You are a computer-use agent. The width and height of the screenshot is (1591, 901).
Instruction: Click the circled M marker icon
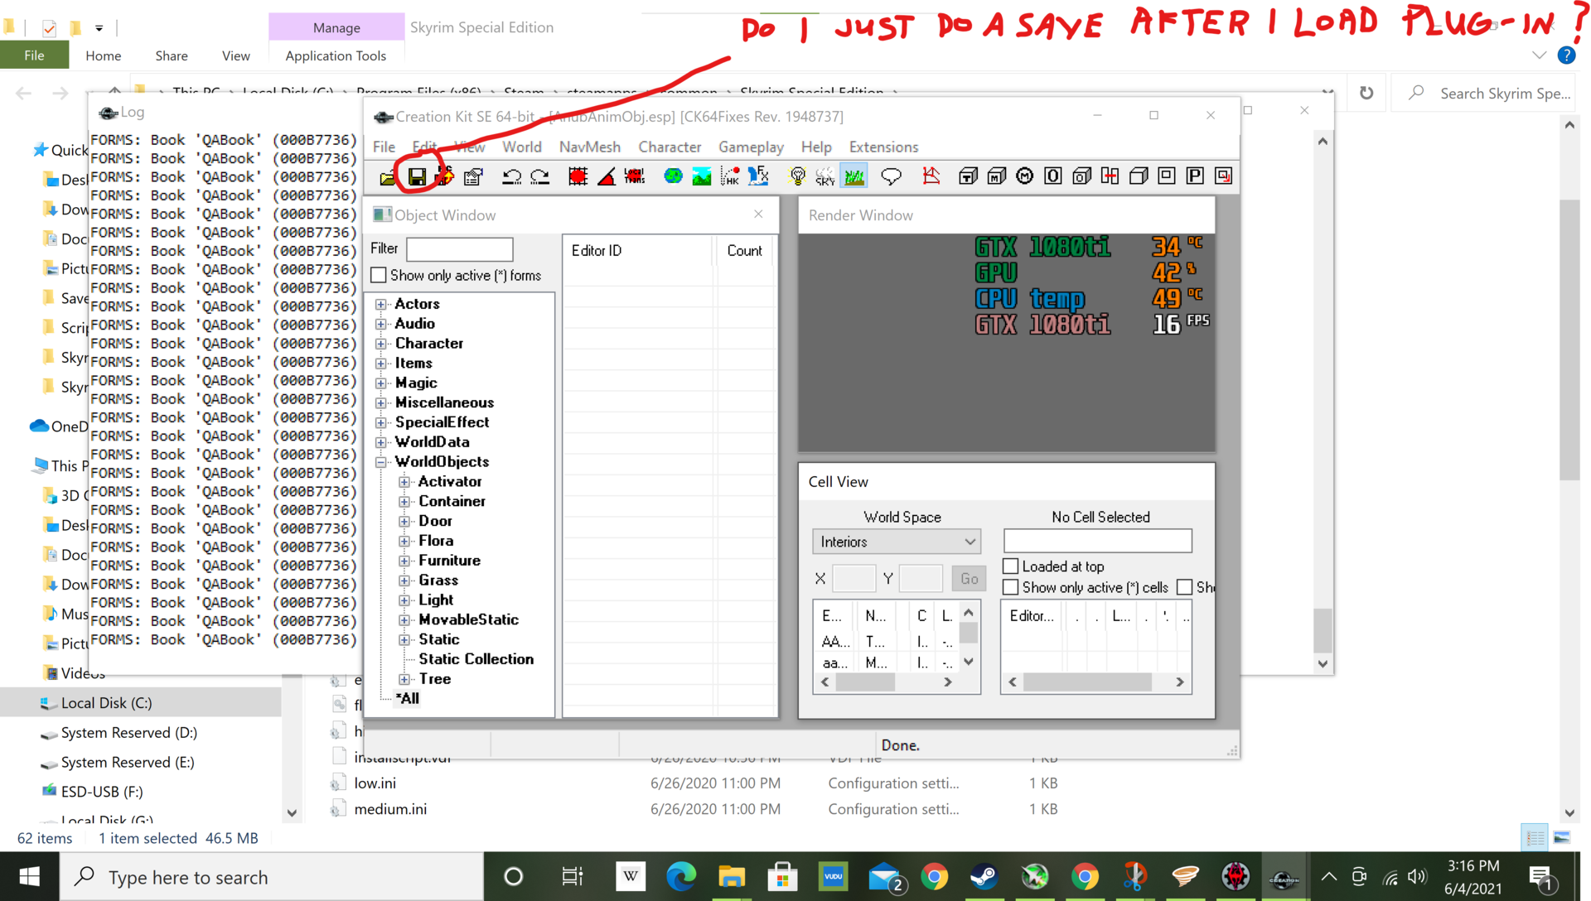pos(1025,176)
